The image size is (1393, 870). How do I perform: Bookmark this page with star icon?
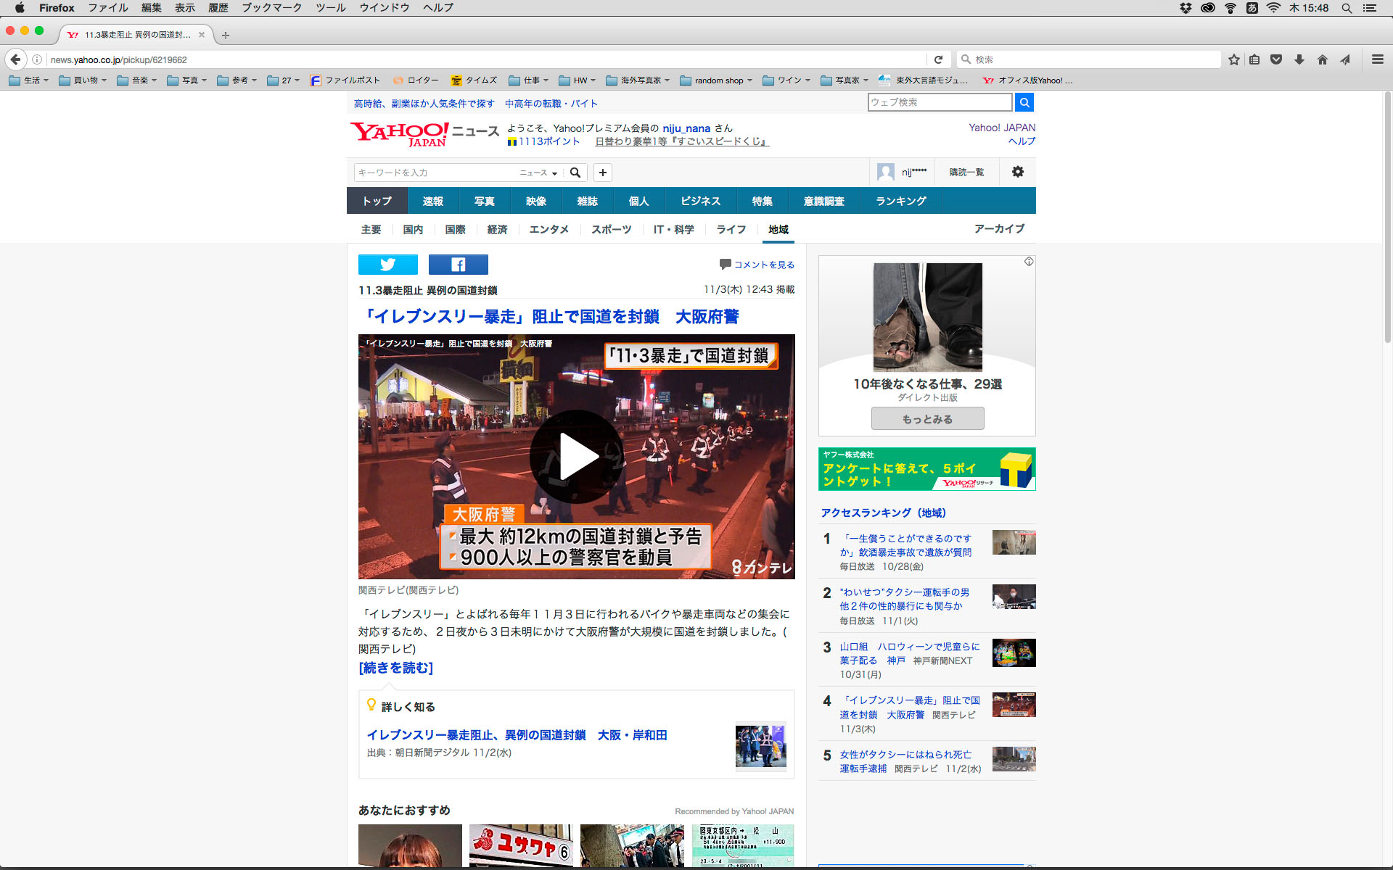[1233, 59]
